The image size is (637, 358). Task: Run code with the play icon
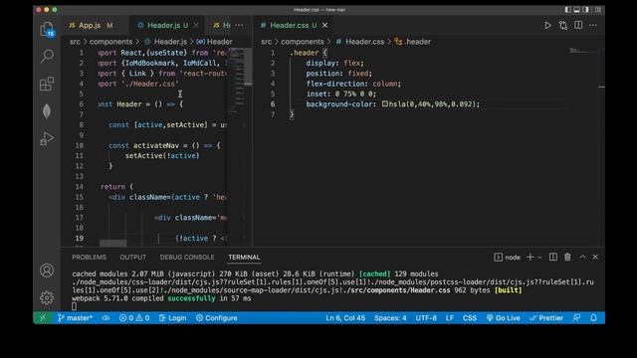click(x=547, y=25)
